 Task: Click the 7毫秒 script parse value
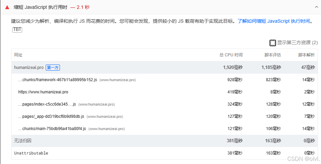point(309,116)
